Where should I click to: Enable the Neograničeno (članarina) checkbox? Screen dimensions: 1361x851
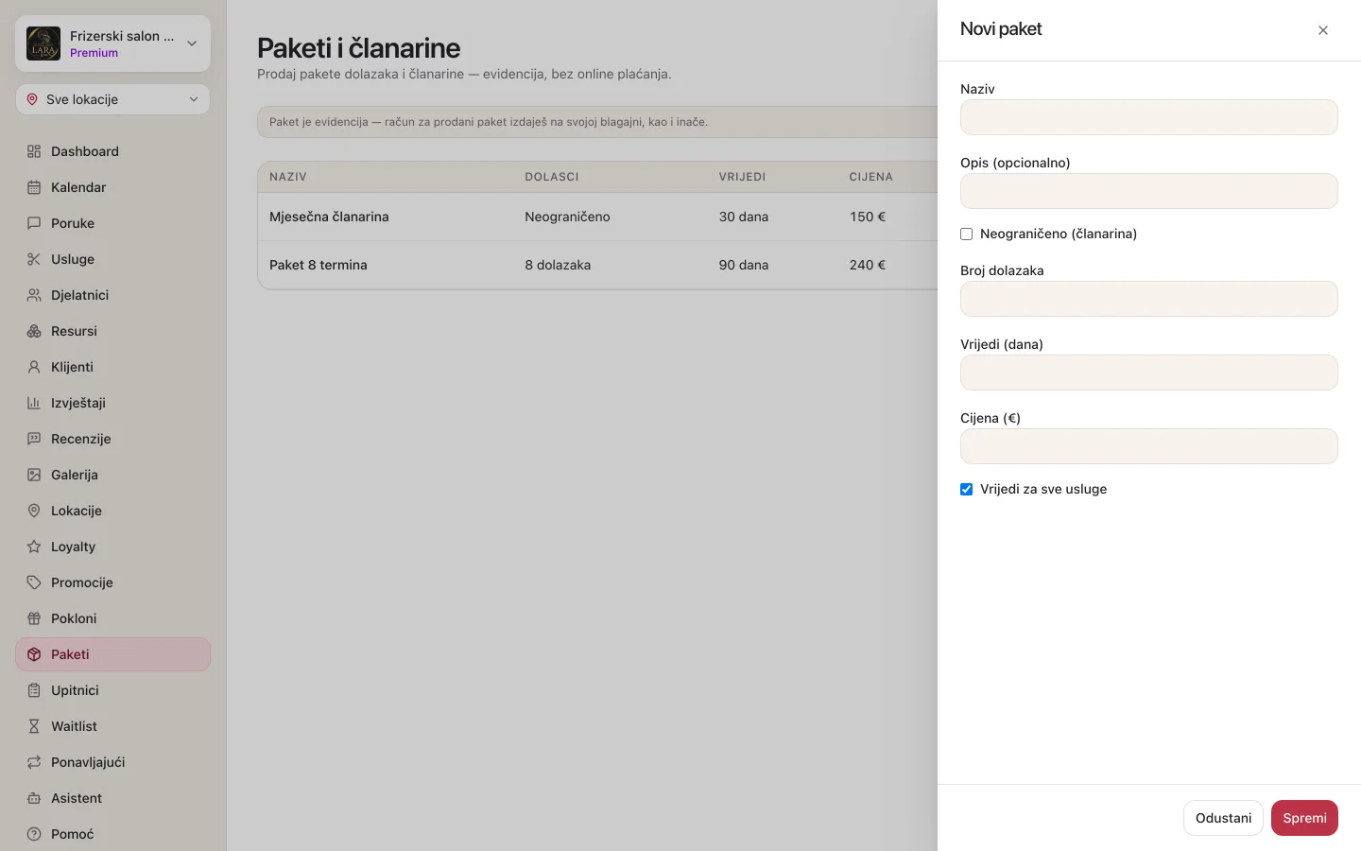point(966,234)
